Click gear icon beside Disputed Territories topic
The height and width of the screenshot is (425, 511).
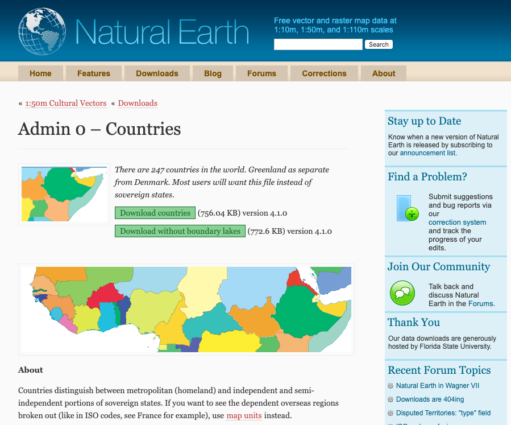[x=390, y=413]
